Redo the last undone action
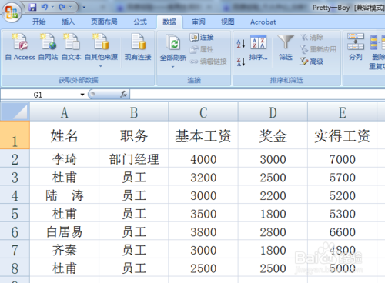The height and width of the screenshot is (283, 385). tap(62, 7)
